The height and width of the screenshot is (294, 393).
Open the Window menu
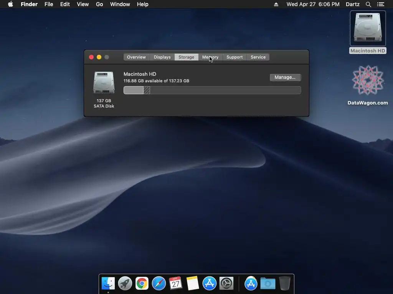[x=120, y=4]
